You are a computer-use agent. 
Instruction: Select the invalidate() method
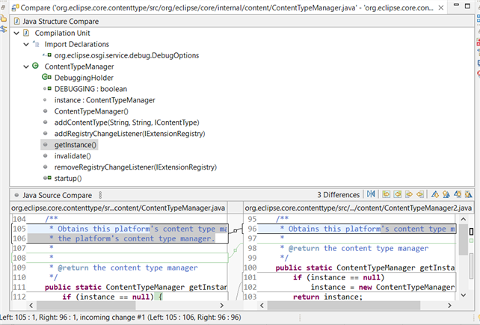tap(73, 156)
